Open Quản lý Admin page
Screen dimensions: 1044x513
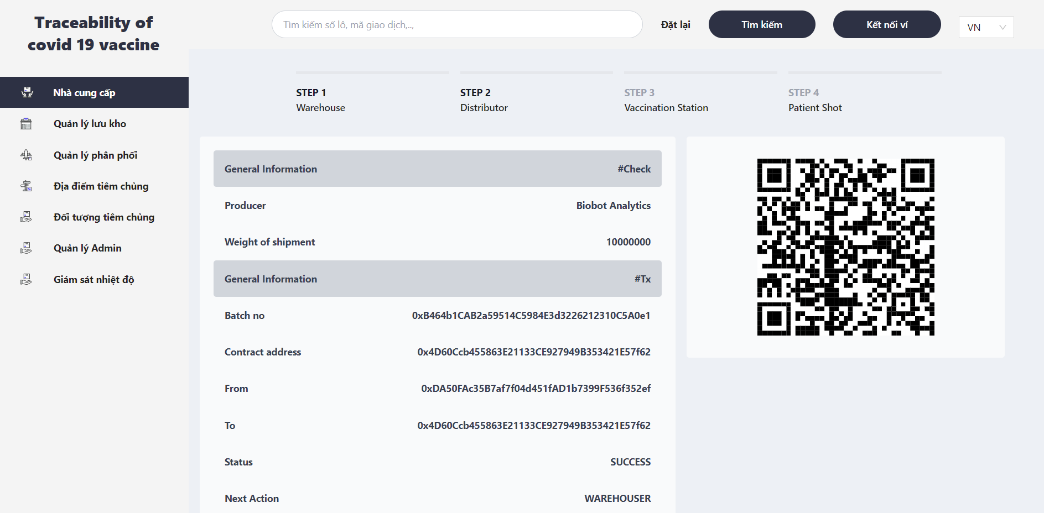tap(94, 248)
